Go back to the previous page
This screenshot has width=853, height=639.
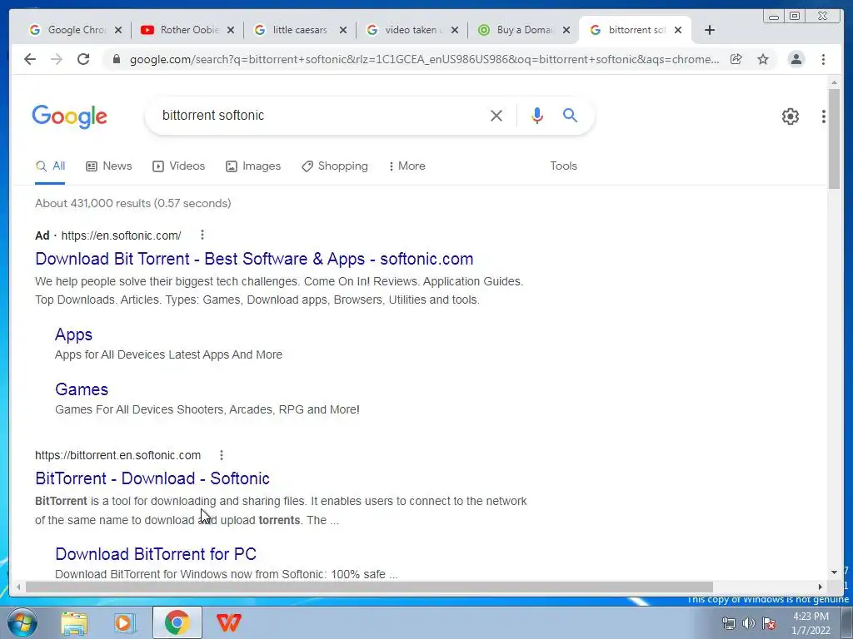click(30, 59)
